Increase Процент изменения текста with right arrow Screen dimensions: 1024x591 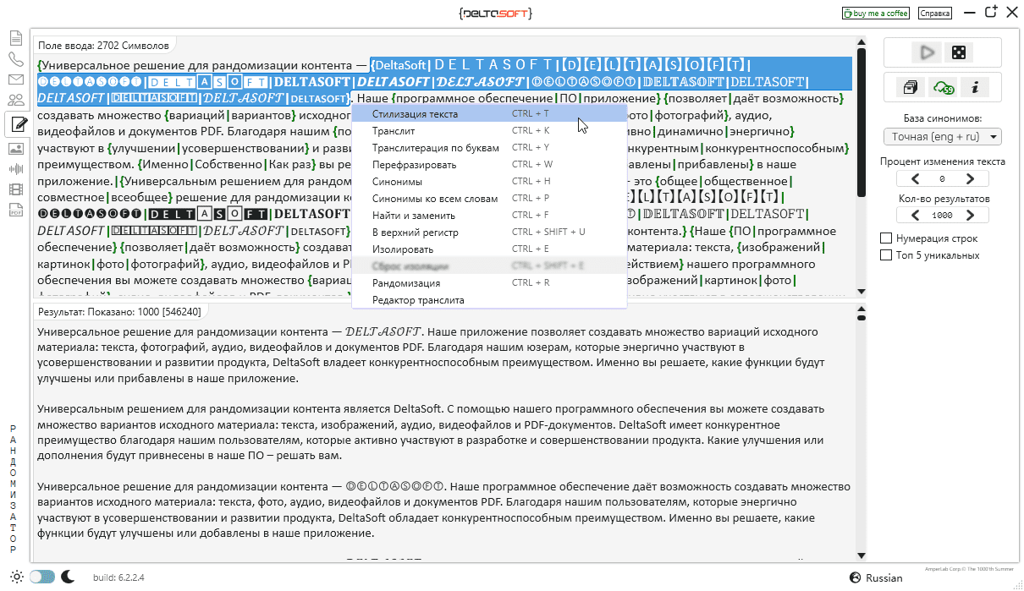971,178
